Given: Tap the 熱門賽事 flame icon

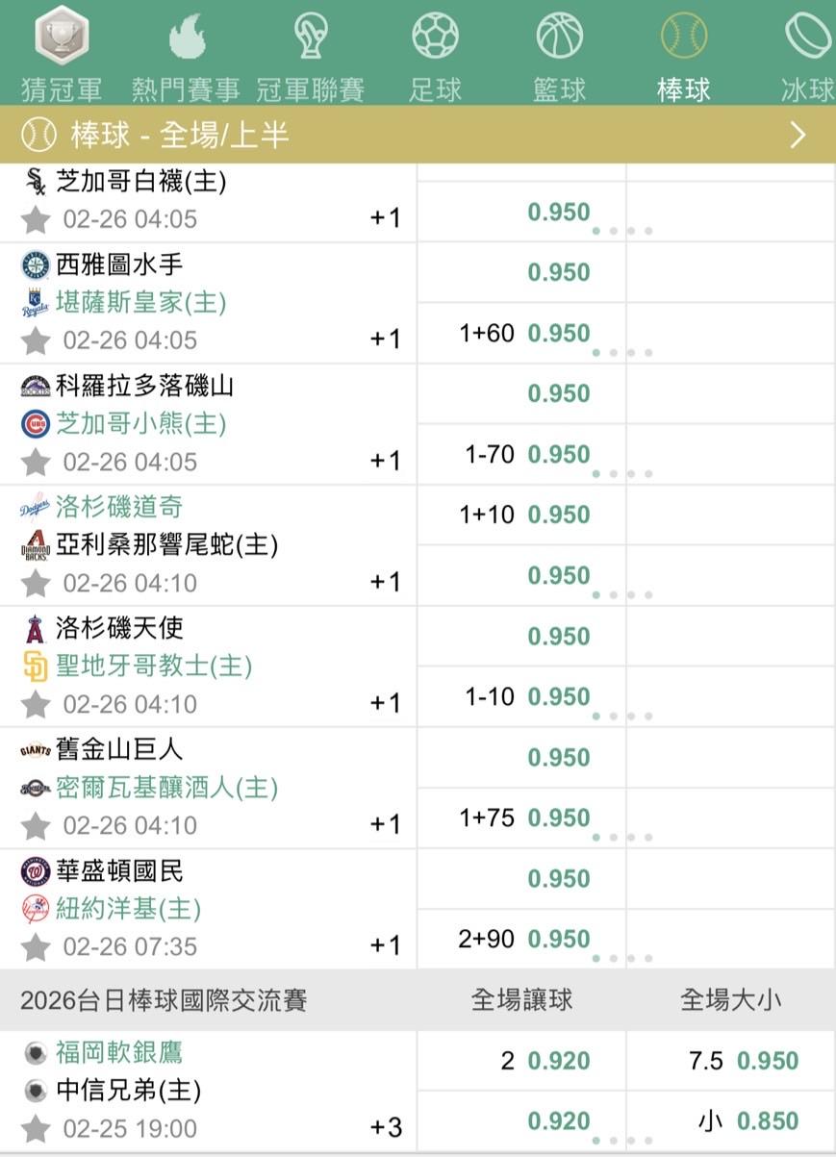Looking at the screenshot, I should coord(186,37).
